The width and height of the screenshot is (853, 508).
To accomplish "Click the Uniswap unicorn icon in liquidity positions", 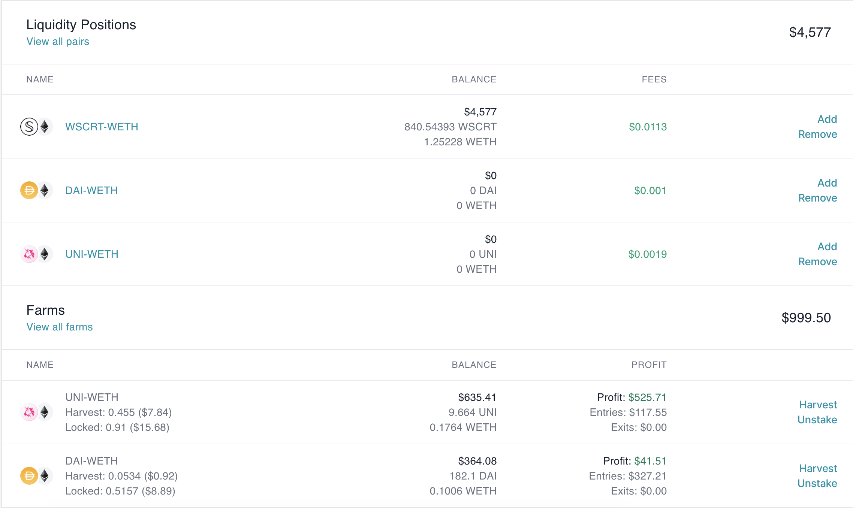I will (x=29, y=254).
